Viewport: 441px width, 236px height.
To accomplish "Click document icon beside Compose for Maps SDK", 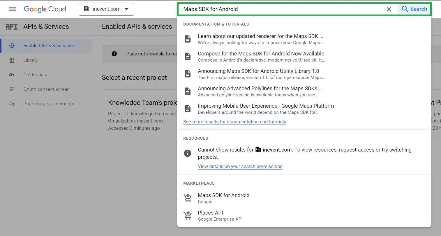I will pos(188,56).
